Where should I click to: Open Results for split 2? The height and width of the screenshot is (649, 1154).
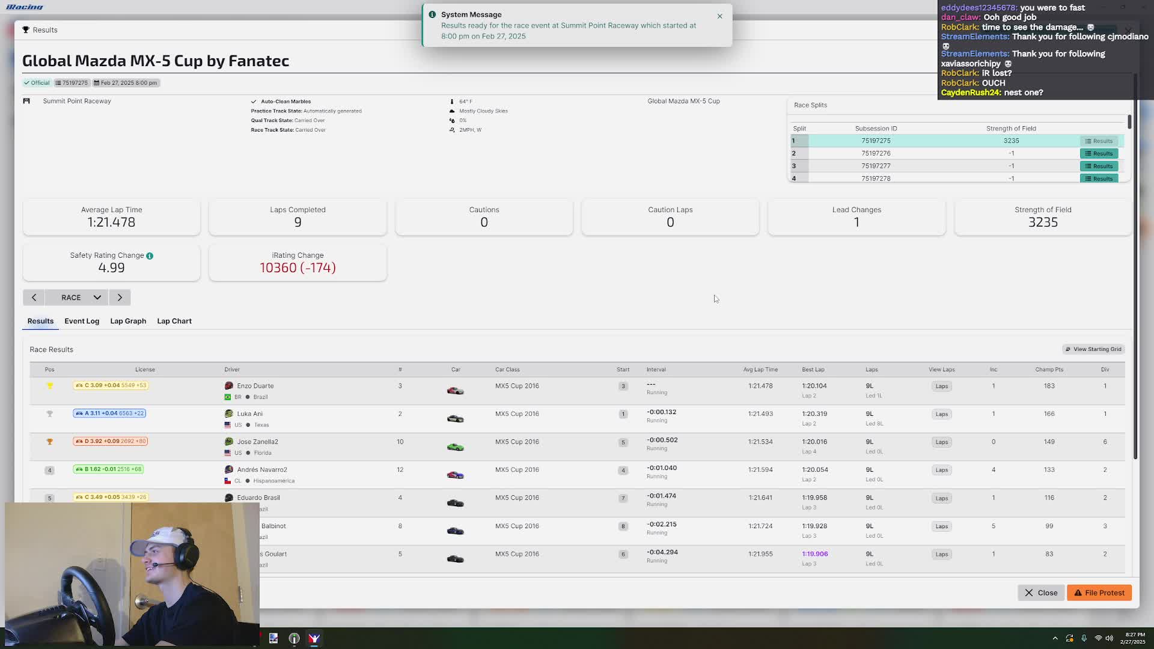1099,153
